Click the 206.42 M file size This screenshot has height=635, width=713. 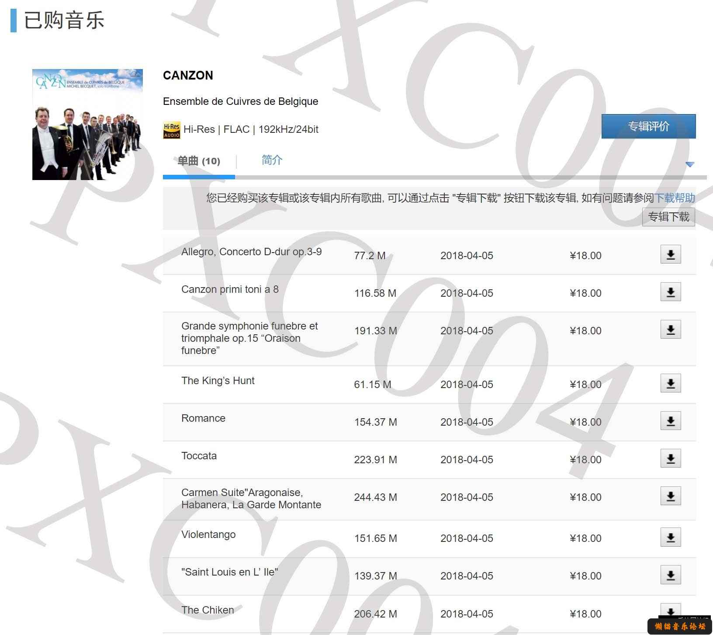pos(375,614)
